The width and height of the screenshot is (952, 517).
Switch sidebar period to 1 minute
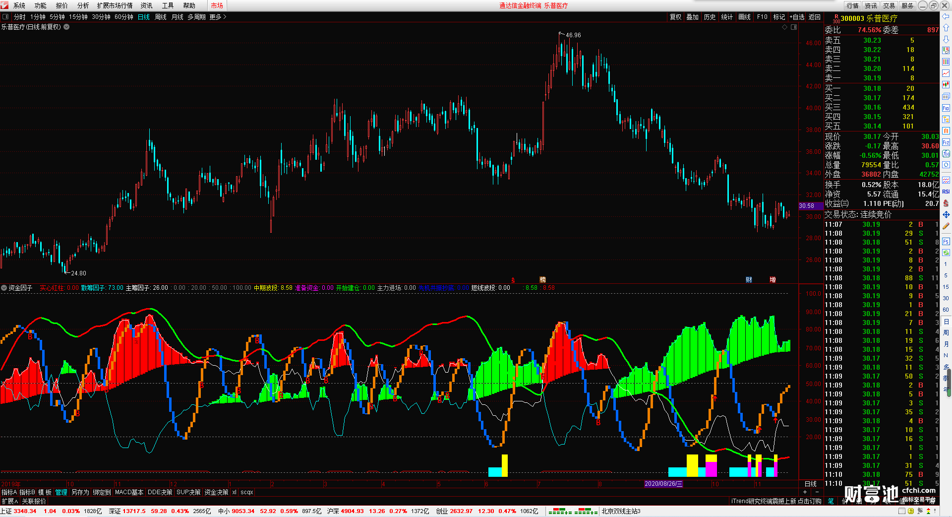946,264
